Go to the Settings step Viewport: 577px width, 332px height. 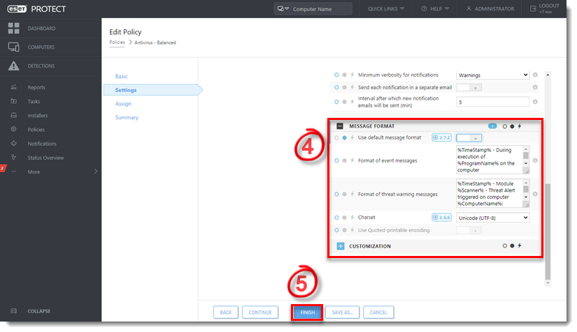pos(153,90)
